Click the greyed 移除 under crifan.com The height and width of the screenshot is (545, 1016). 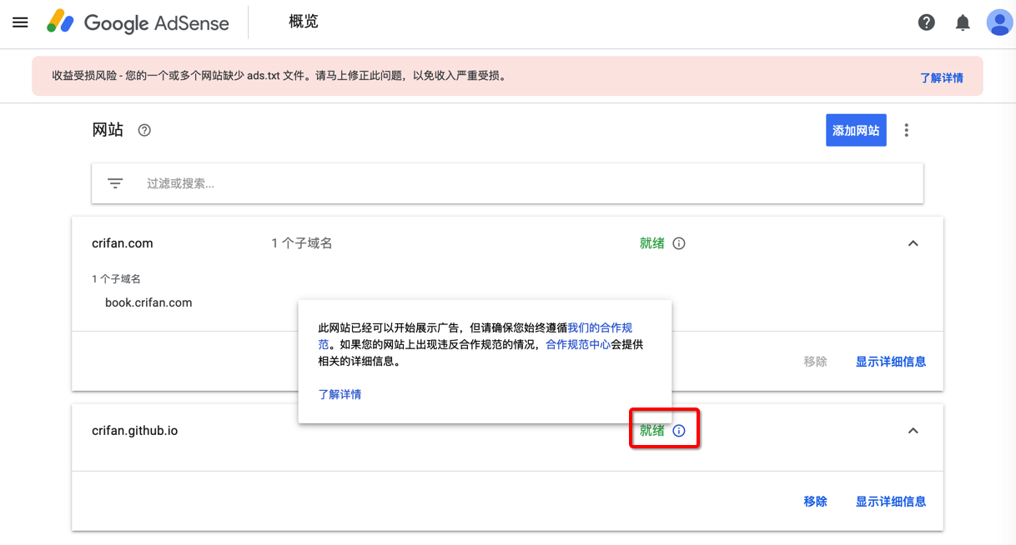click(815, 362)
